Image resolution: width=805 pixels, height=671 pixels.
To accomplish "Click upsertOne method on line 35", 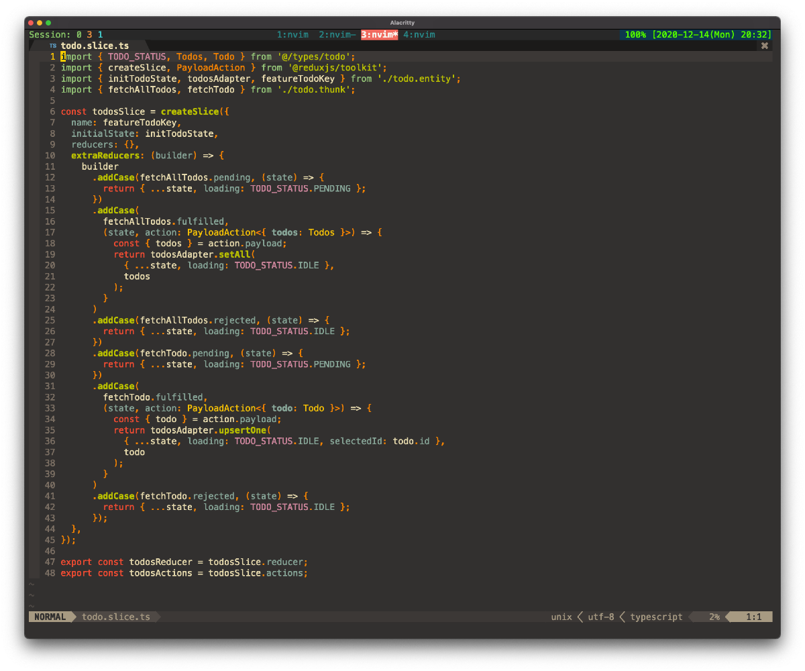I will (x=243, y=430).
